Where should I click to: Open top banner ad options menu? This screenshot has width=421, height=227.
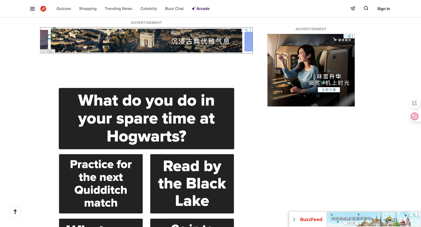click(x=251, y=30)
